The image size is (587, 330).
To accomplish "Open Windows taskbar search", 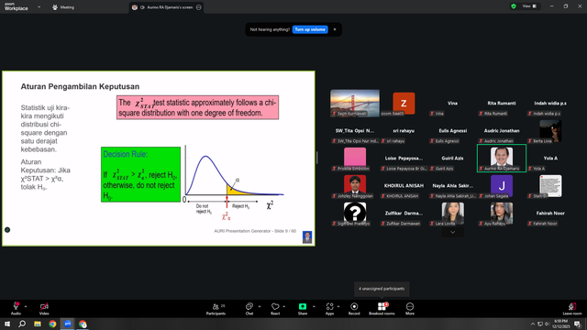I will coord(22,324).
